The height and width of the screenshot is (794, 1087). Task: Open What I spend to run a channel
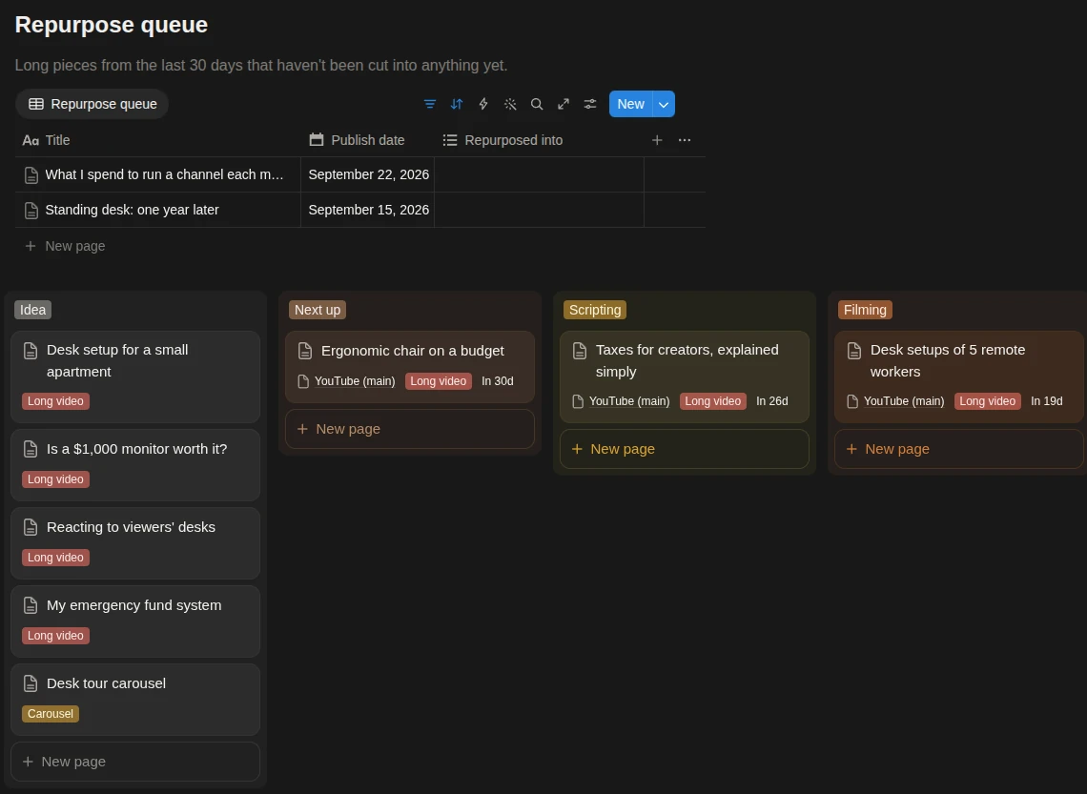pos(164,174)
